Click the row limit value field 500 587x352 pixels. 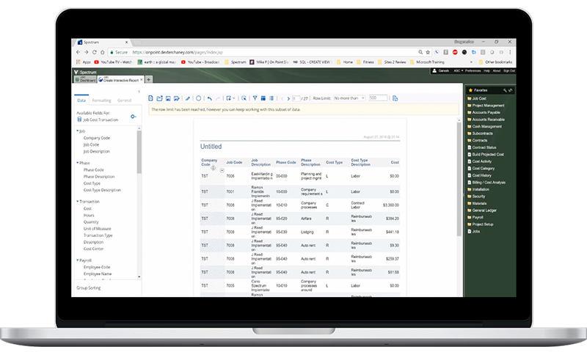(x=378, y=98)
